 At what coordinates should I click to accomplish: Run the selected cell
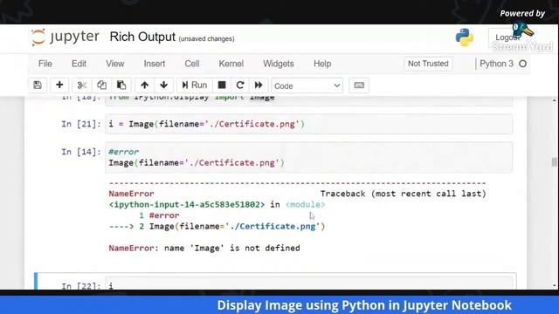point(195,85)
